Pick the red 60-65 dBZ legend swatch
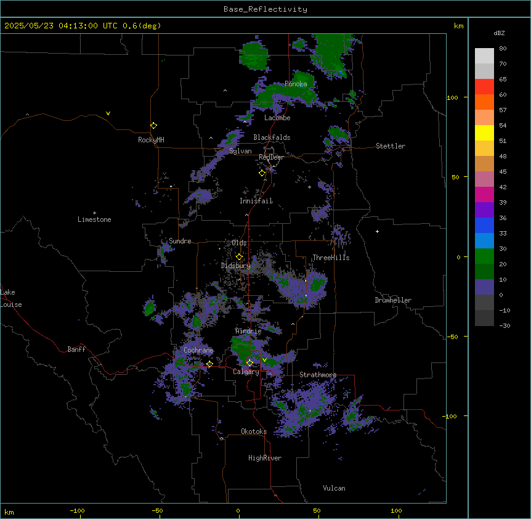The width and height of the screenshot is (531, 519). point(484,87)
